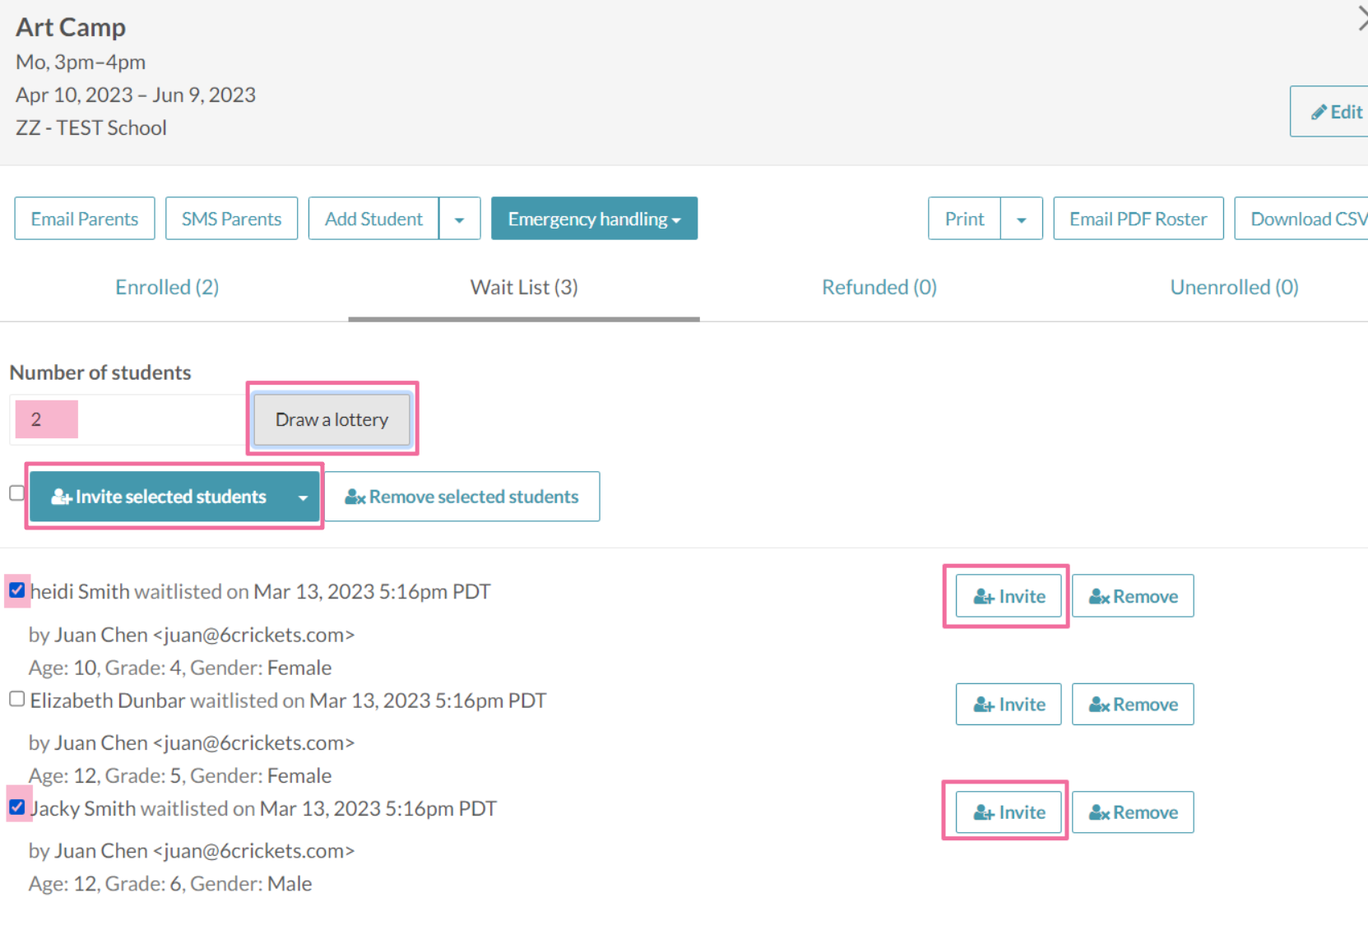Invite Jacky Smith from the waitlist
The image size is (1368, 934).
(x=1009, y=812)
